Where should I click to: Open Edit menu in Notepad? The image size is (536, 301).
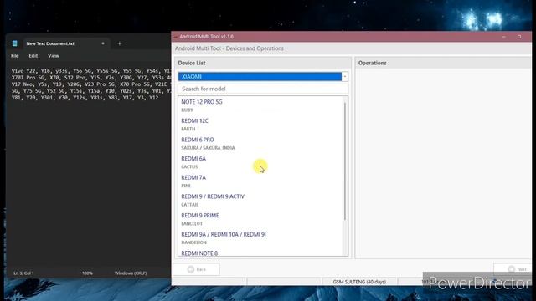pos(33,56)
